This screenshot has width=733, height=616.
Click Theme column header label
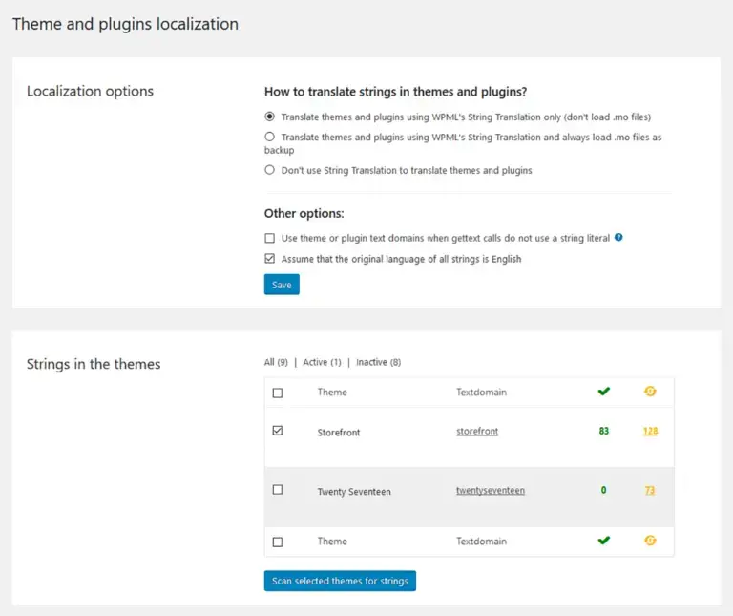pyautogui.click(x=332, y=392)
